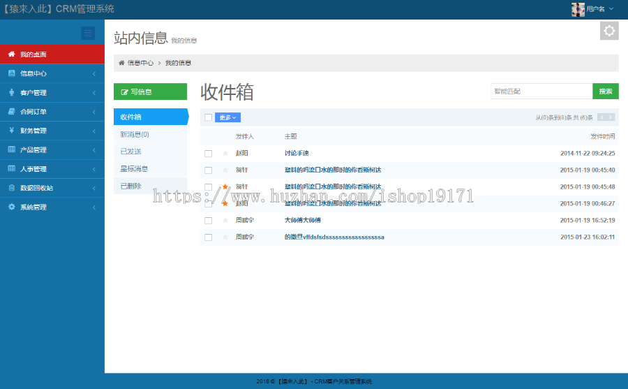
Task: Click 我的信息 breadcrumb text
Action: point(178,63)
